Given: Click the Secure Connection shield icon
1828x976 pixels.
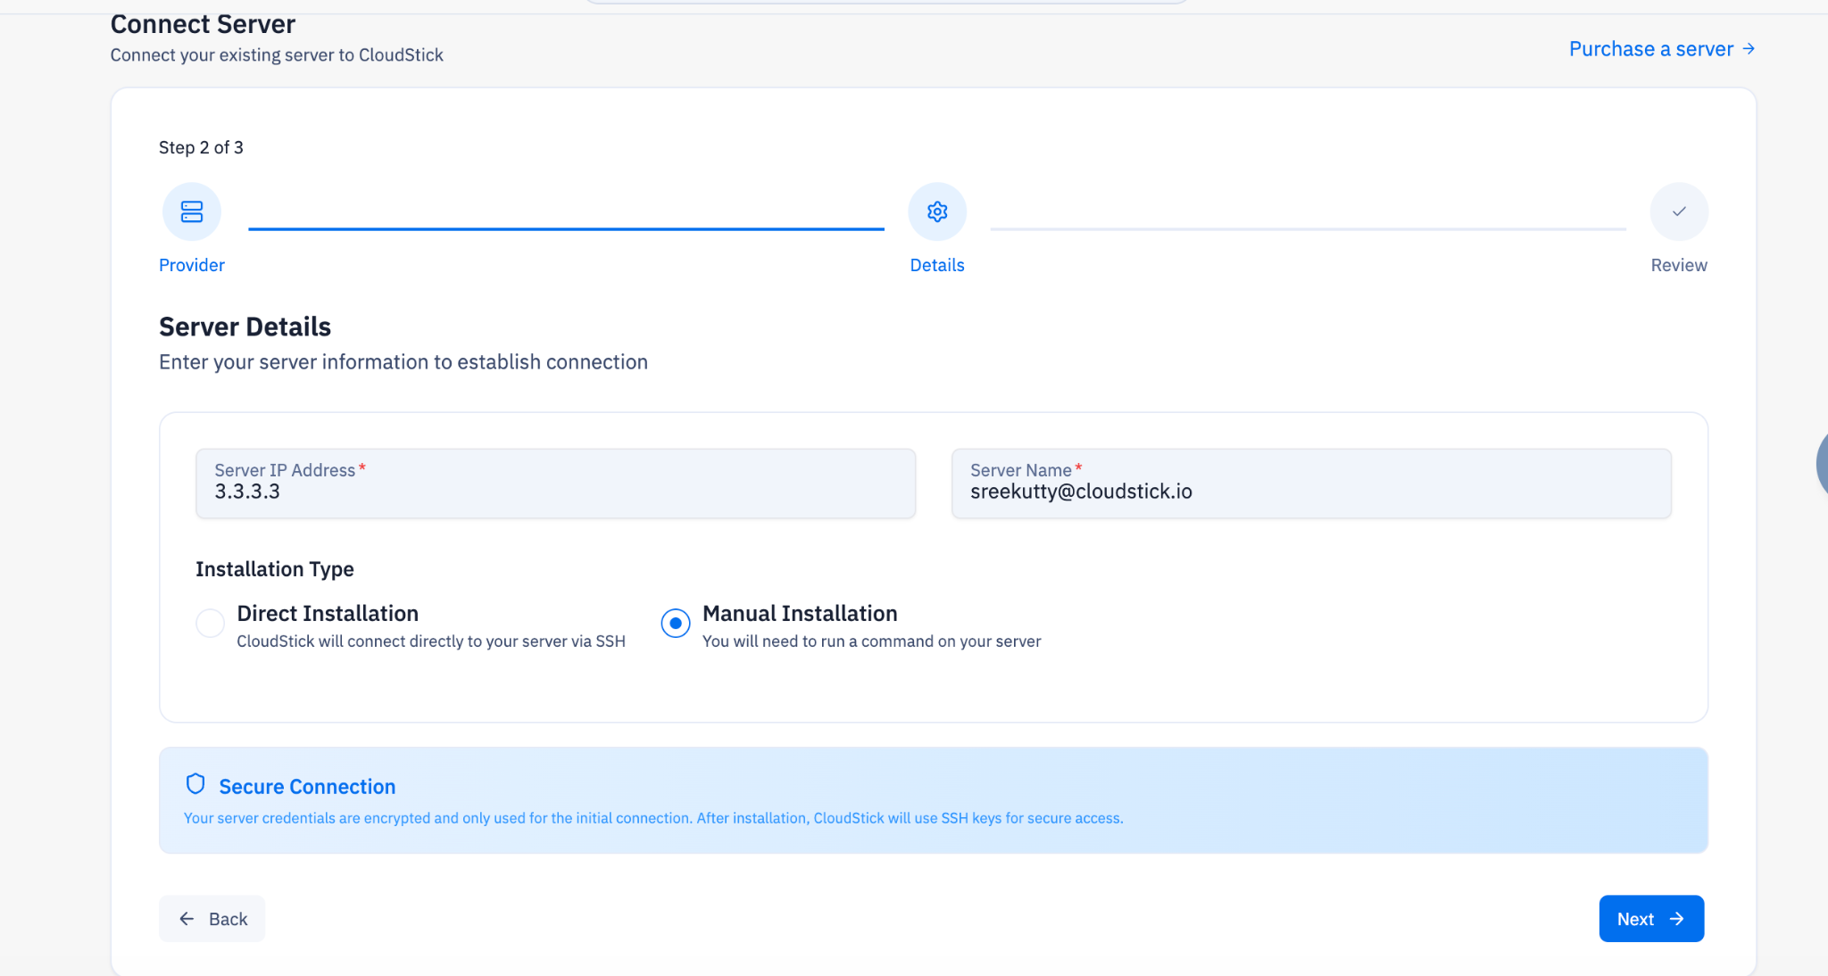Looking at the screenshot, I should pyautogui.click(x=195, y=784).
